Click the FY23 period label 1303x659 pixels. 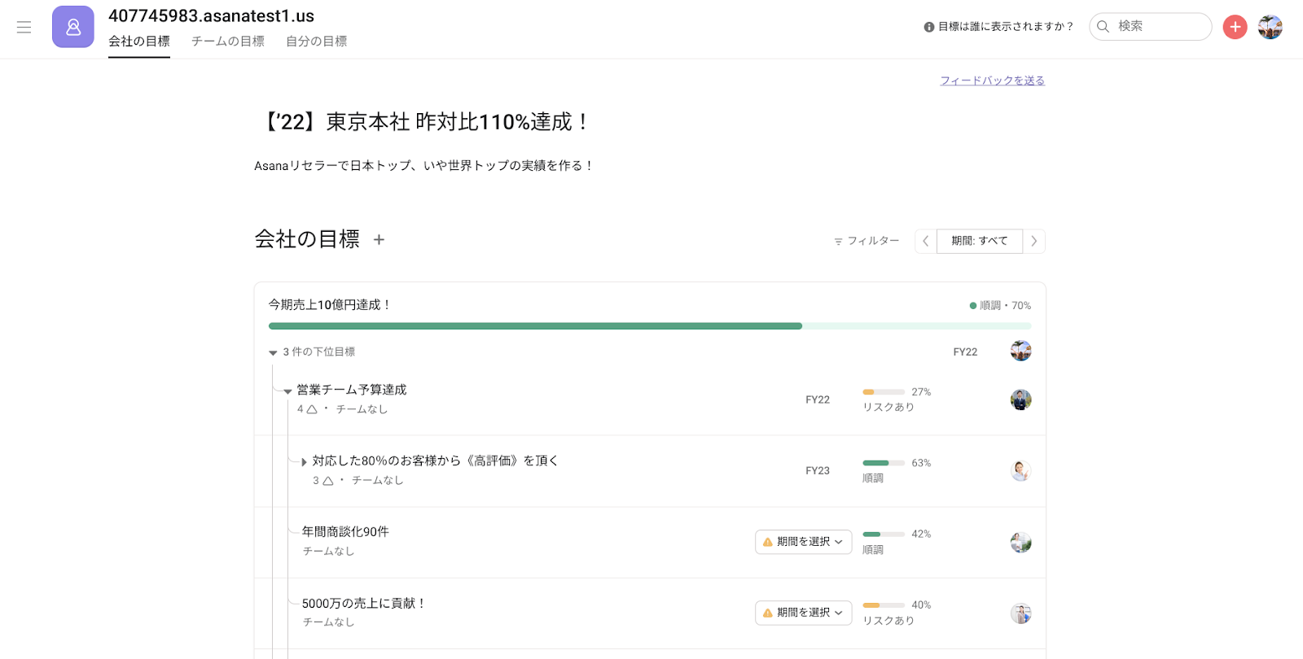point(818,471)
